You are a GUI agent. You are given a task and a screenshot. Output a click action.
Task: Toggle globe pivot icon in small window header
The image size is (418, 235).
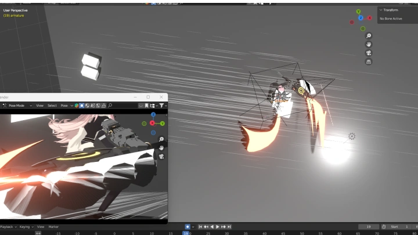pyautogui.click(x=87, y=106)
